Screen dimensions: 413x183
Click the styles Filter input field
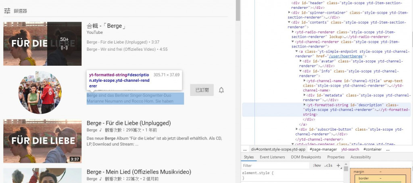point(275,166)
